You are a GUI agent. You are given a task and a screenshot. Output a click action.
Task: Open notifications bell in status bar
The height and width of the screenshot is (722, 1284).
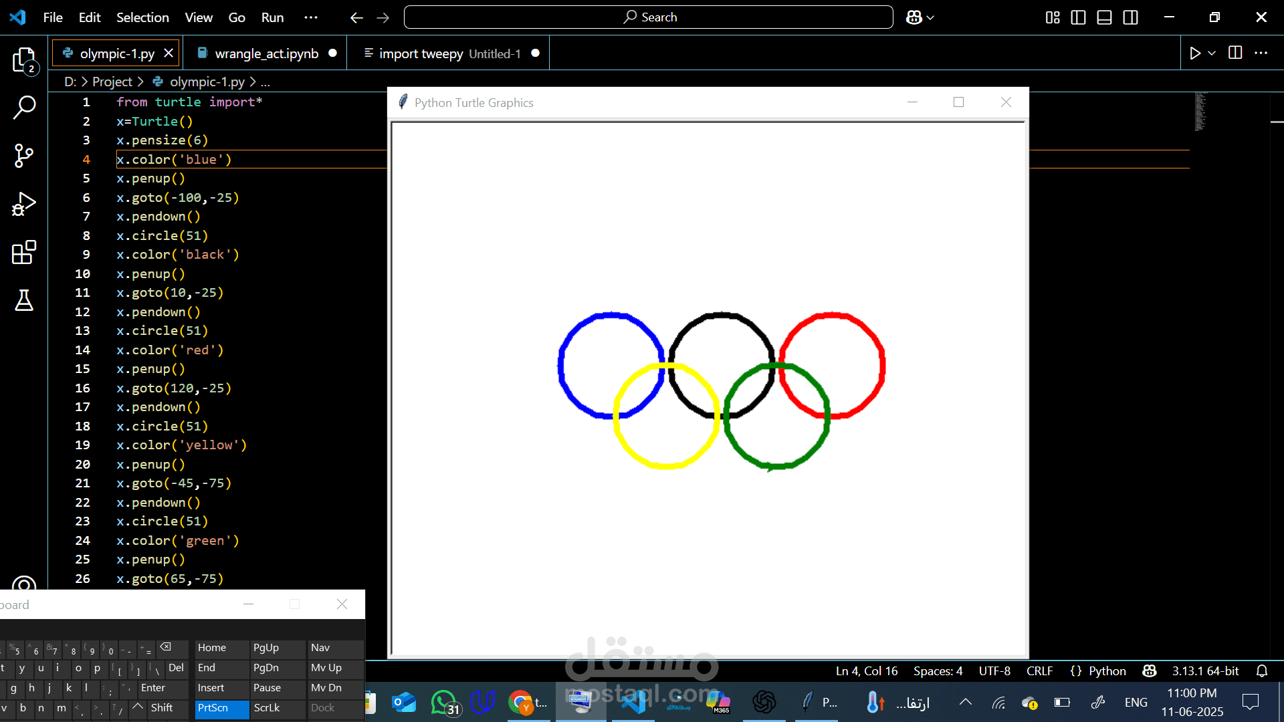point(1262,671)
